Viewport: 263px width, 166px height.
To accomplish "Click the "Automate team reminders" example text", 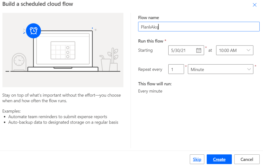I will tap(58, 117).
